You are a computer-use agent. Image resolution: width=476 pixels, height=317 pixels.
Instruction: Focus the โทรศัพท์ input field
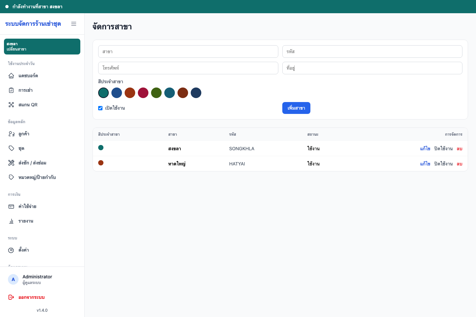pos(188,68)
